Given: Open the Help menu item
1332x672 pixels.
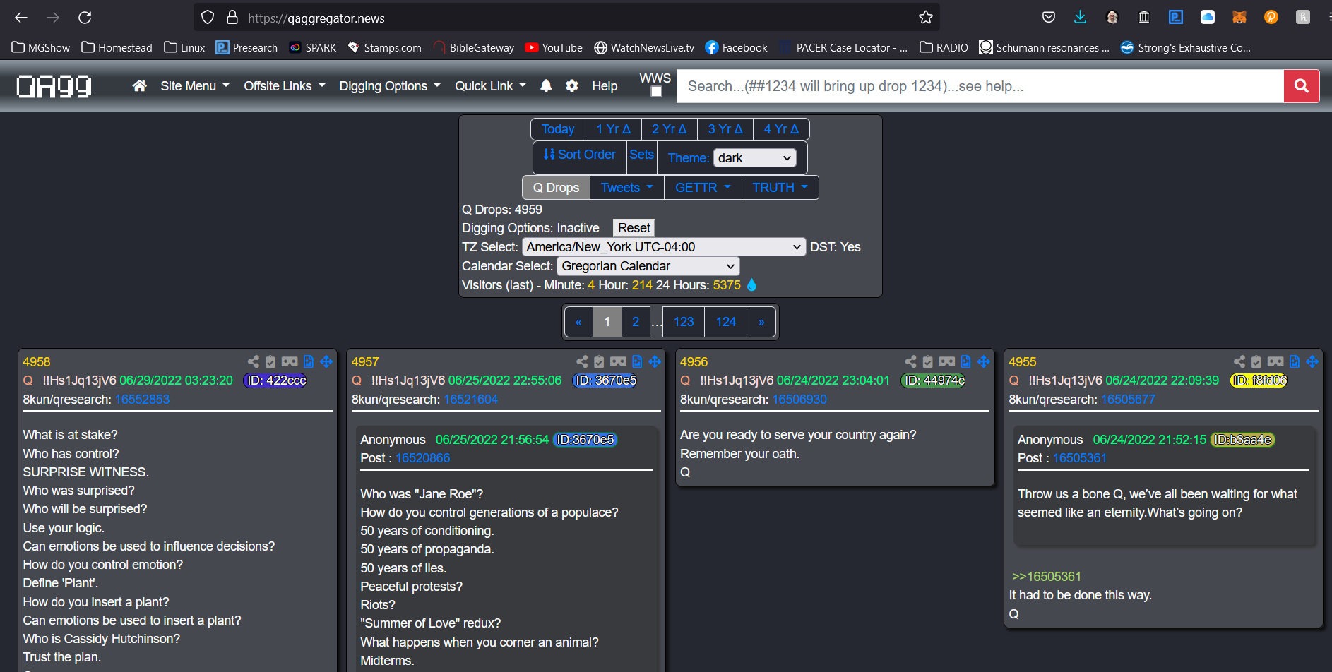Looking at the screenshot, I should [x=605, y=86].
